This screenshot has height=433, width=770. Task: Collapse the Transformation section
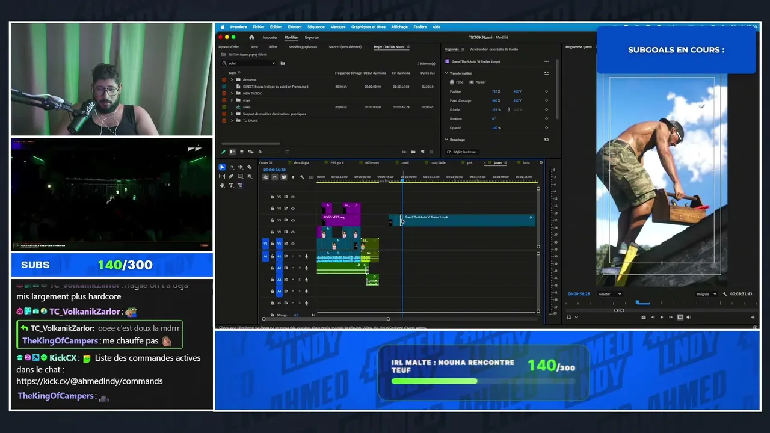click(x=447, y=73)
